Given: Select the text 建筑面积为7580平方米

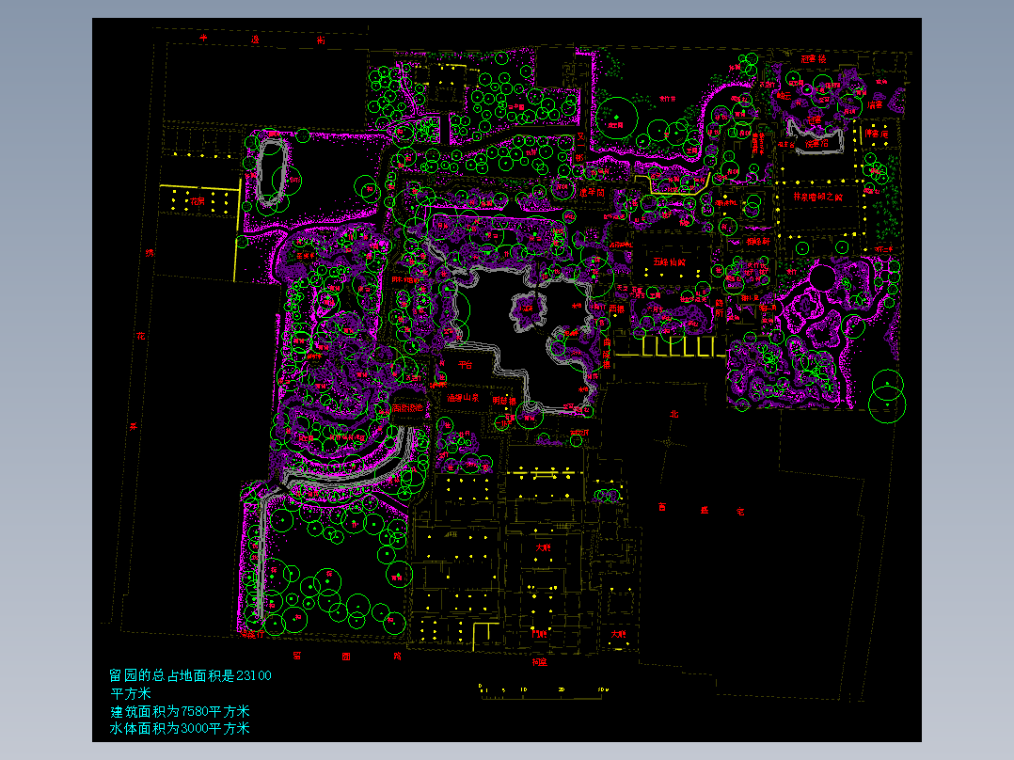Looking at the screenshot, I should [x=180, y=711].
